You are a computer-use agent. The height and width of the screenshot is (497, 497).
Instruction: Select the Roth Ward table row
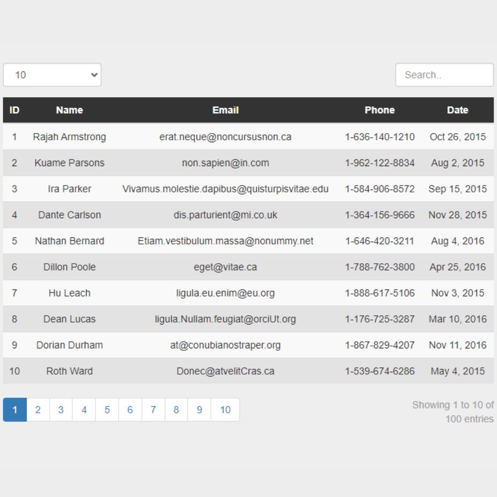tap(248, 371)
